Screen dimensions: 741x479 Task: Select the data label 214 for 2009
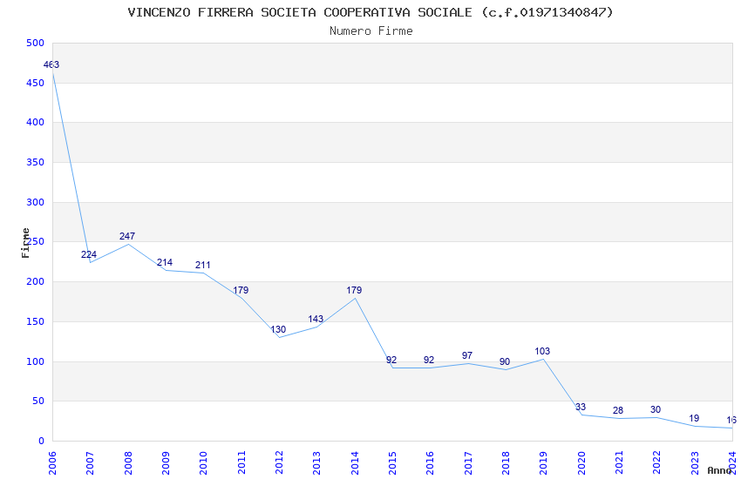coord(165,262)
